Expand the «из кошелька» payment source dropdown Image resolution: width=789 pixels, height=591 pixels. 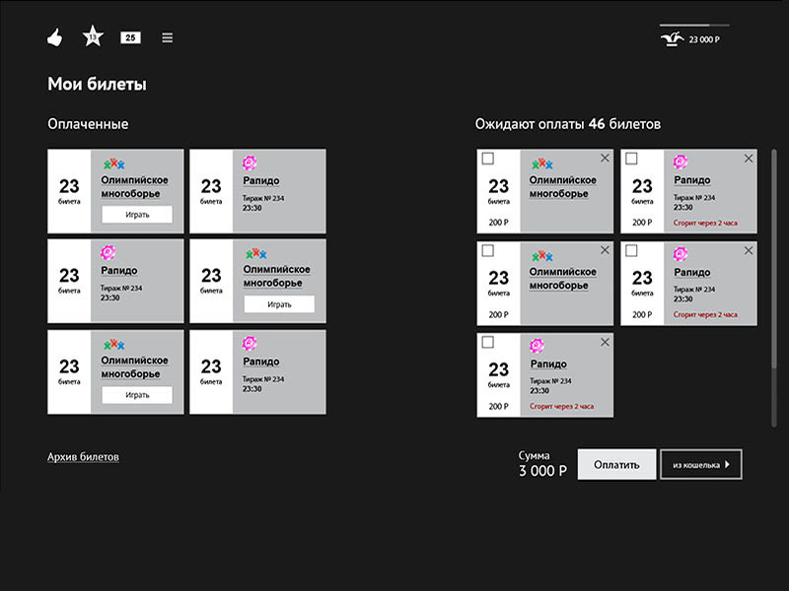click(x=701, y=464)
